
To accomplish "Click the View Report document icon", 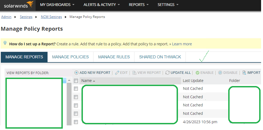I will pos(134,73).
